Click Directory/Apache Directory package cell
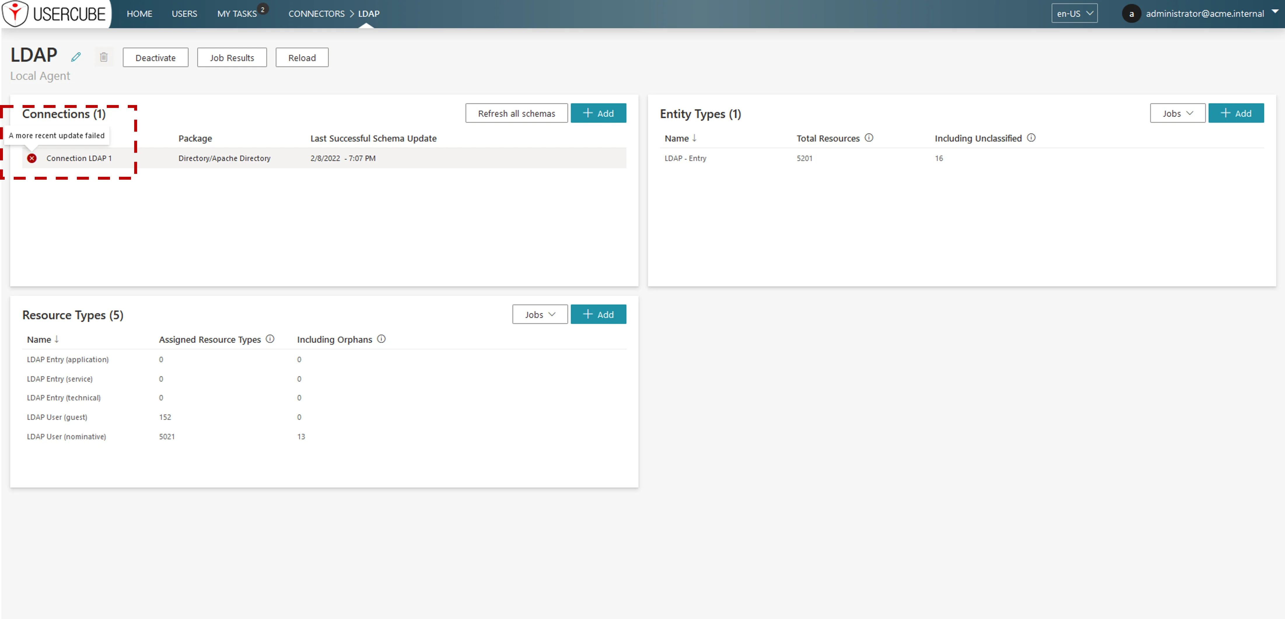 [x=225, y=158]
